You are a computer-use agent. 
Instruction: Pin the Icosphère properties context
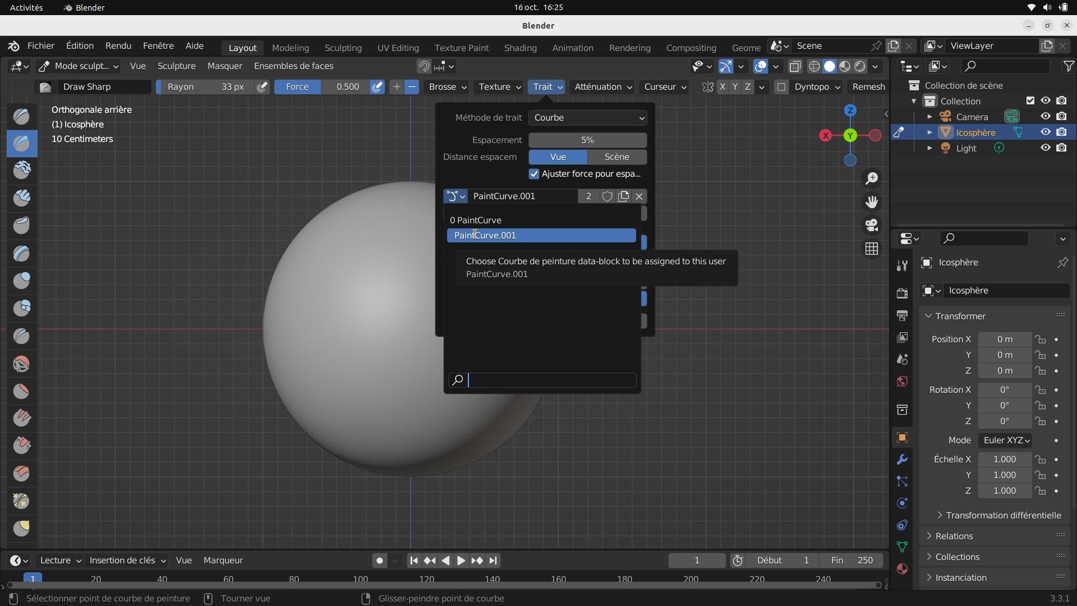(x=1062, y=263)
